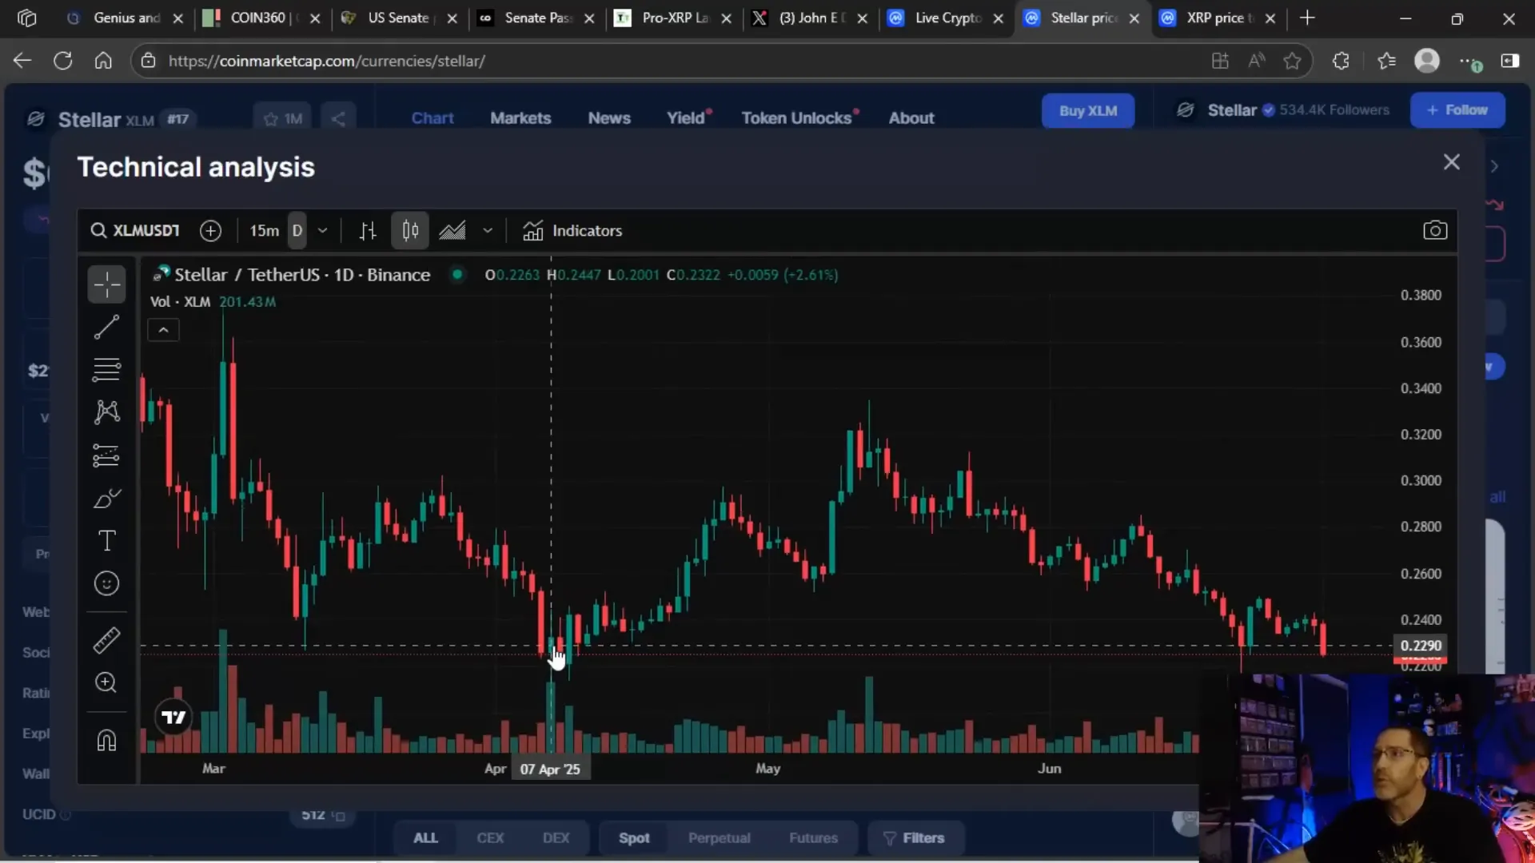The image size is (1535, 863).
Task: Open the read aloud icon
Action: [x=1256, y=61]
